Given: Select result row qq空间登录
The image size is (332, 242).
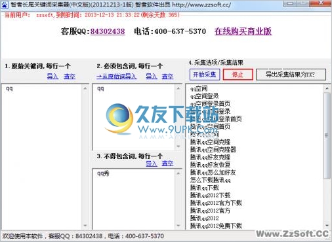Looking at the screenshot, I should pyautogui.click(x=204, y=96).
